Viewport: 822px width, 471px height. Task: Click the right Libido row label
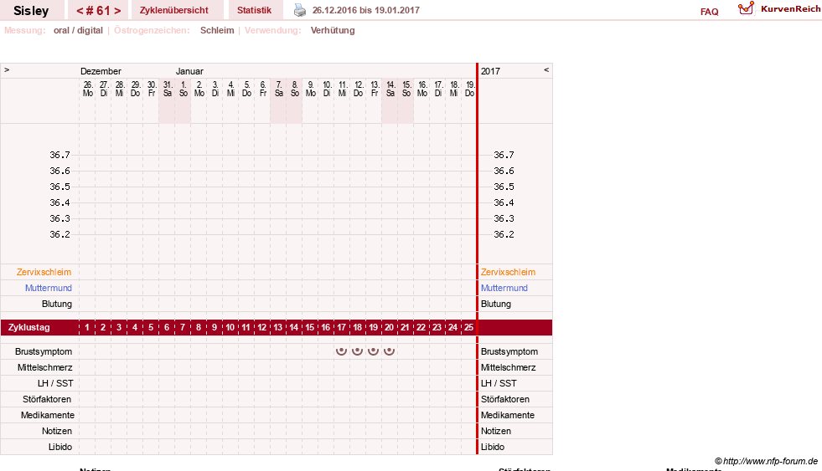pos(493,447)
